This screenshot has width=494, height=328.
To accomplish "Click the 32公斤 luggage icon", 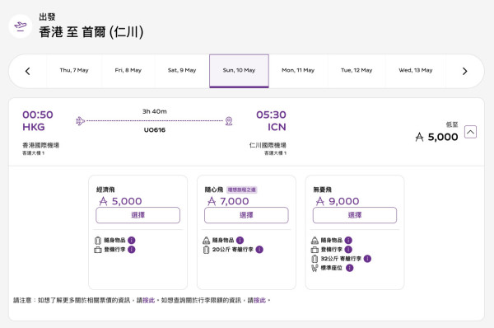I will coord(315,259).
